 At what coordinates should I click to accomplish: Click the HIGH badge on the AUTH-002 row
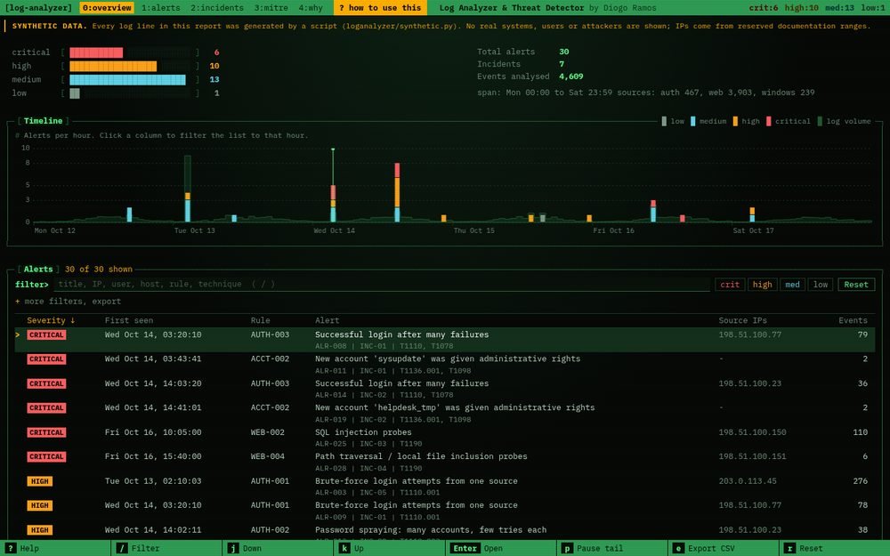click(x=40, y=530)
